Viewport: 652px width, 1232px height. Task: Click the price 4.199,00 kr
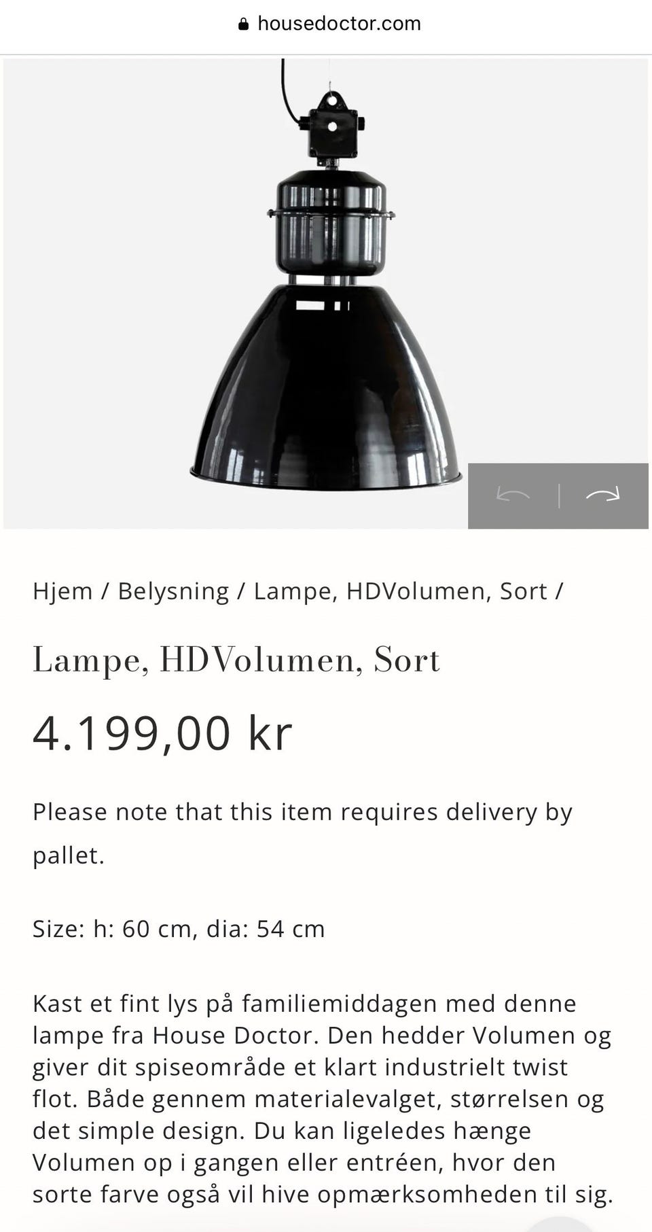[x=162, y=733]
